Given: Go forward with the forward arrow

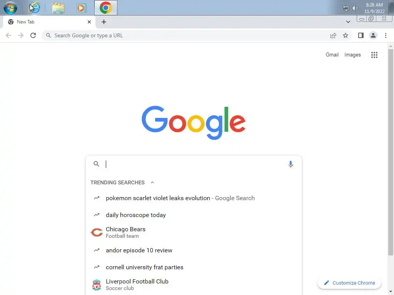Looking at the screenshot, I should point(21,35).
